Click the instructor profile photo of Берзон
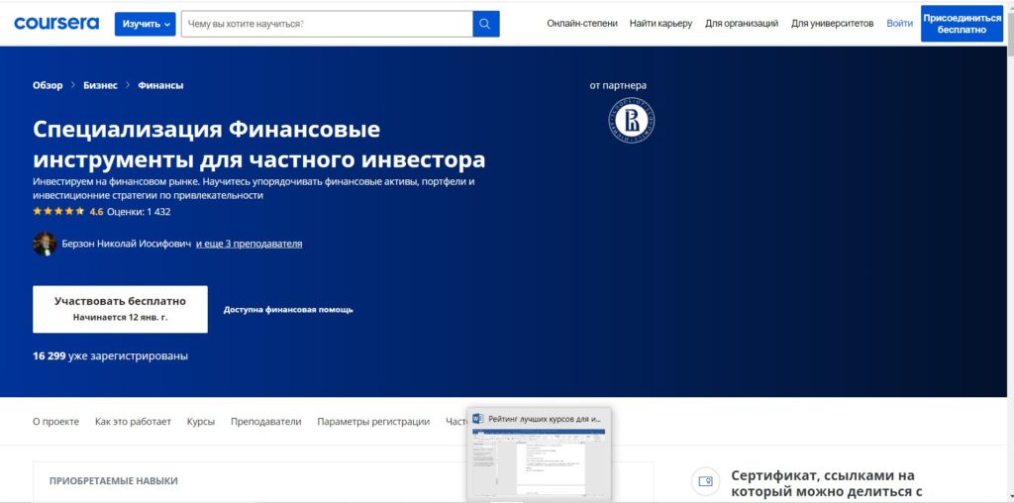This screenshot has height=503, width=1014. coord(45,244)
